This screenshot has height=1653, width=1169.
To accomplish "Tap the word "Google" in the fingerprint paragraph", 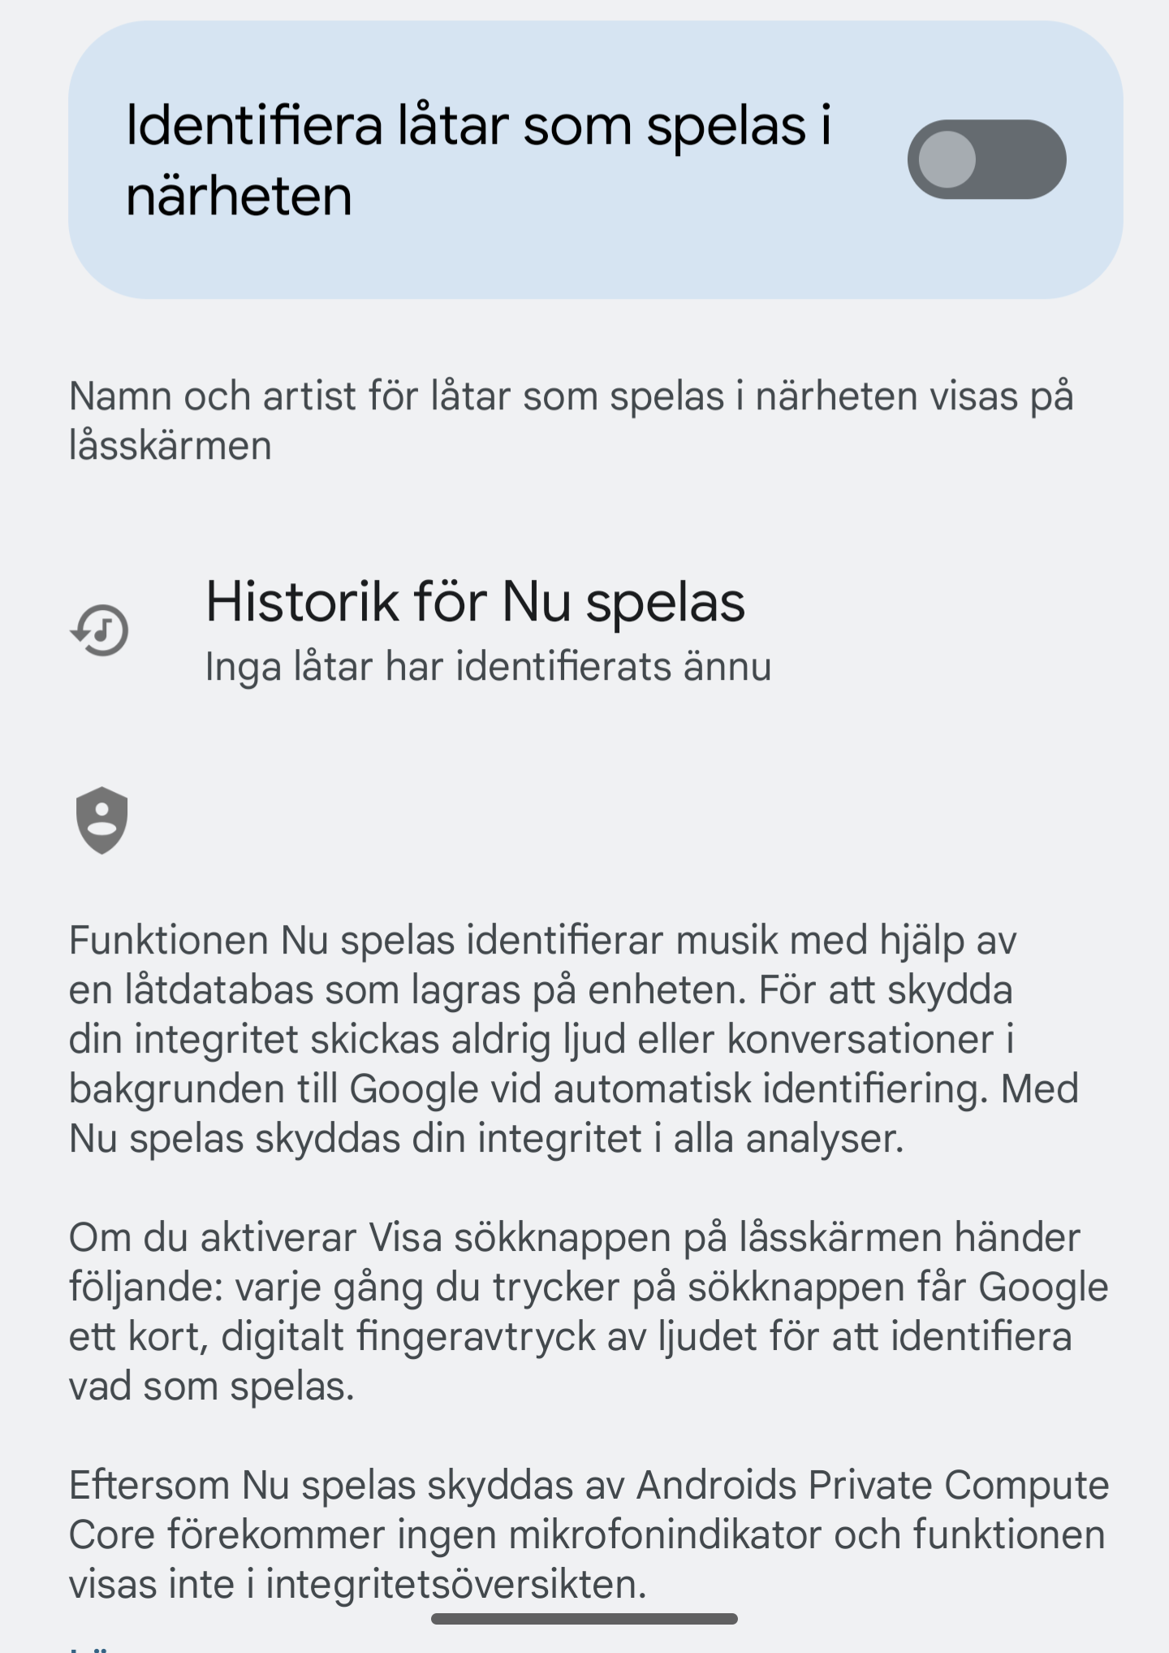I will pos(1043,1287).
